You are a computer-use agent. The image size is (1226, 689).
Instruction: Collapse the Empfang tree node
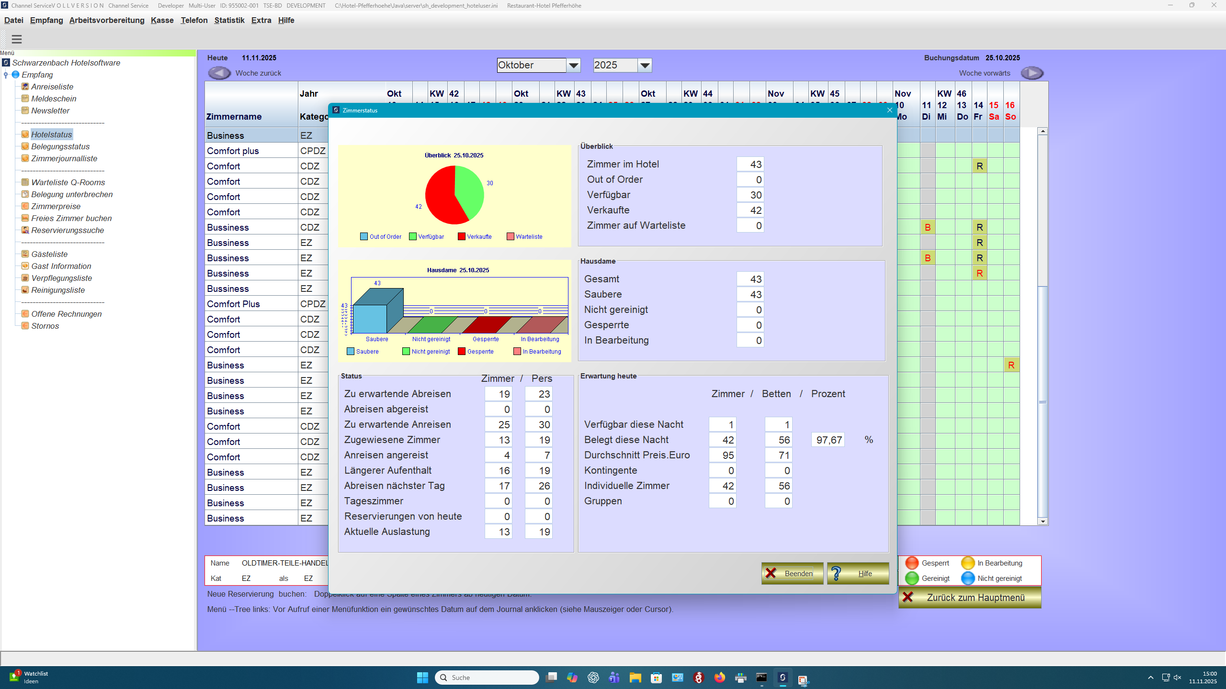6,75
